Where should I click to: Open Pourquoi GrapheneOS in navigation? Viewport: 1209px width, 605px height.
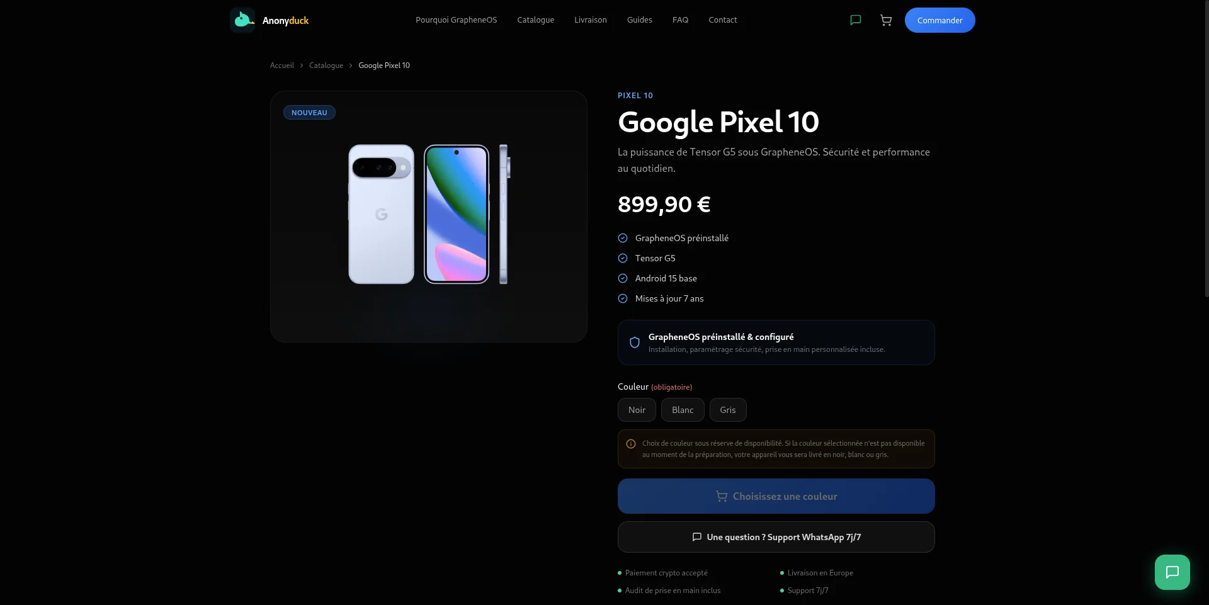coord(457,20)
